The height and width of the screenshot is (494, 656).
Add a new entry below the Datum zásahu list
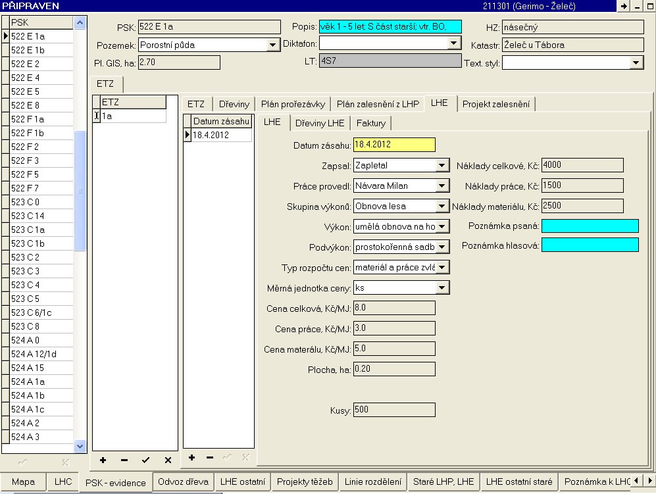[x=191, y=458]
